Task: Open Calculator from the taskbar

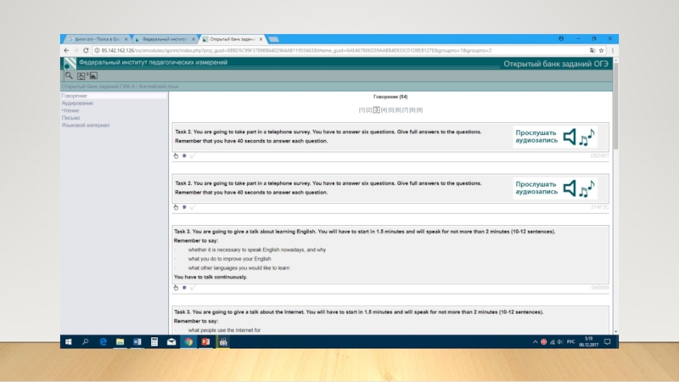Action: click(x=154, y=342)
